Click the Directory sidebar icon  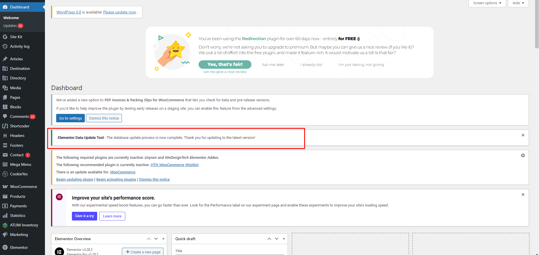(5, 78)
